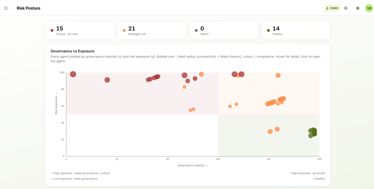The width and height of the screenshot is (374, 189).
Task: Click the Governance maturity axis label
Action: point(193,165)
